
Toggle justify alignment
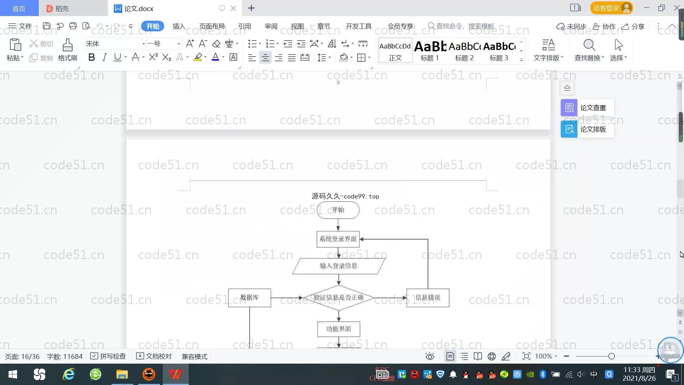coord(292,58)
